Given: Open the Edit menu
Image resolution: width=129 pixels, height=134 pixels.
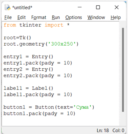Looking at the screenshot, I should point(21,18).
